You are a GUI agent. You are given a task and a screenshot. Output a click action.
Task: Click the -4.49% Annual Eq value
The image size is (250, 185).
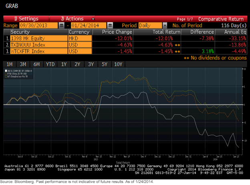pyautogui.click(x=239, y=51)
